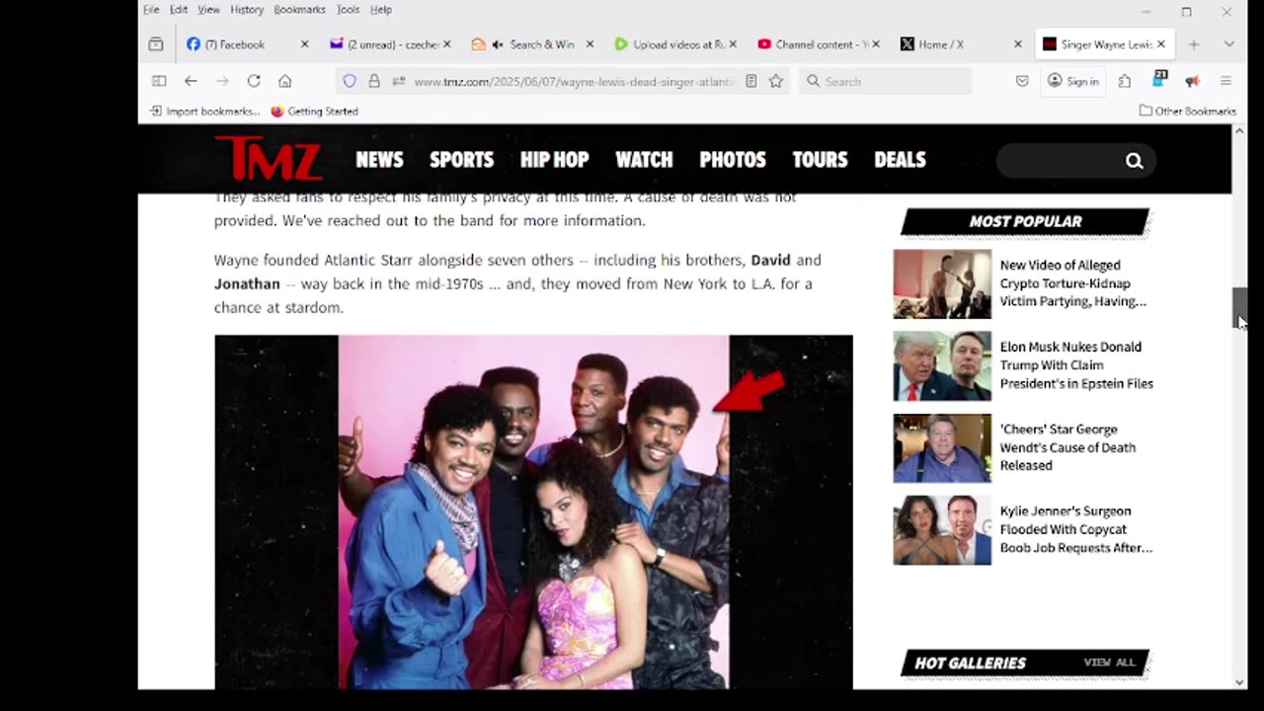This screenshot has height=711, width=1264.
Task: Click VIEW ALL in Hot Galleries
Action: tap(1109, 663)
